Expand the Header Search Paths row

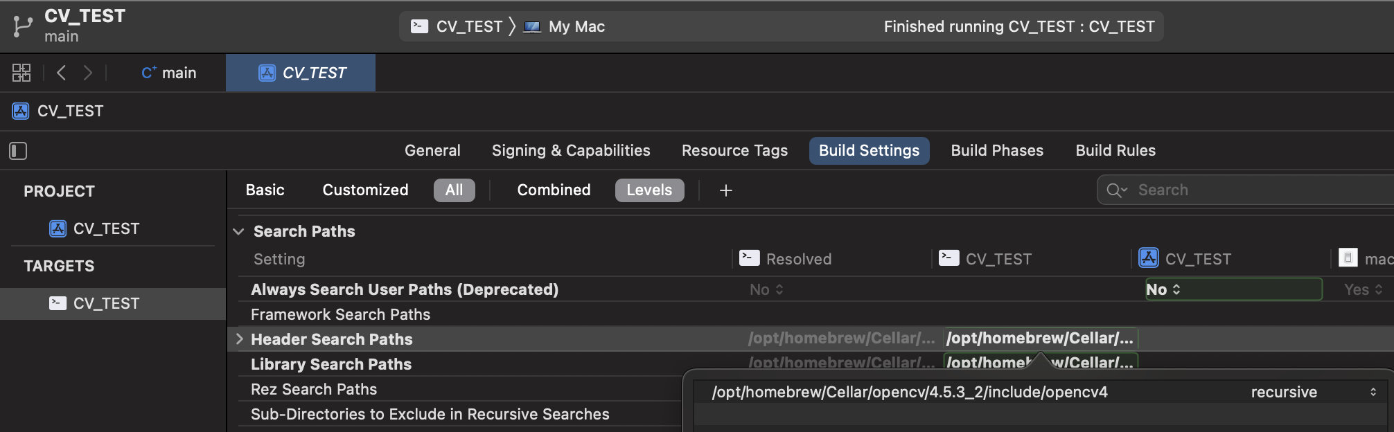click(x=239, y=339)
